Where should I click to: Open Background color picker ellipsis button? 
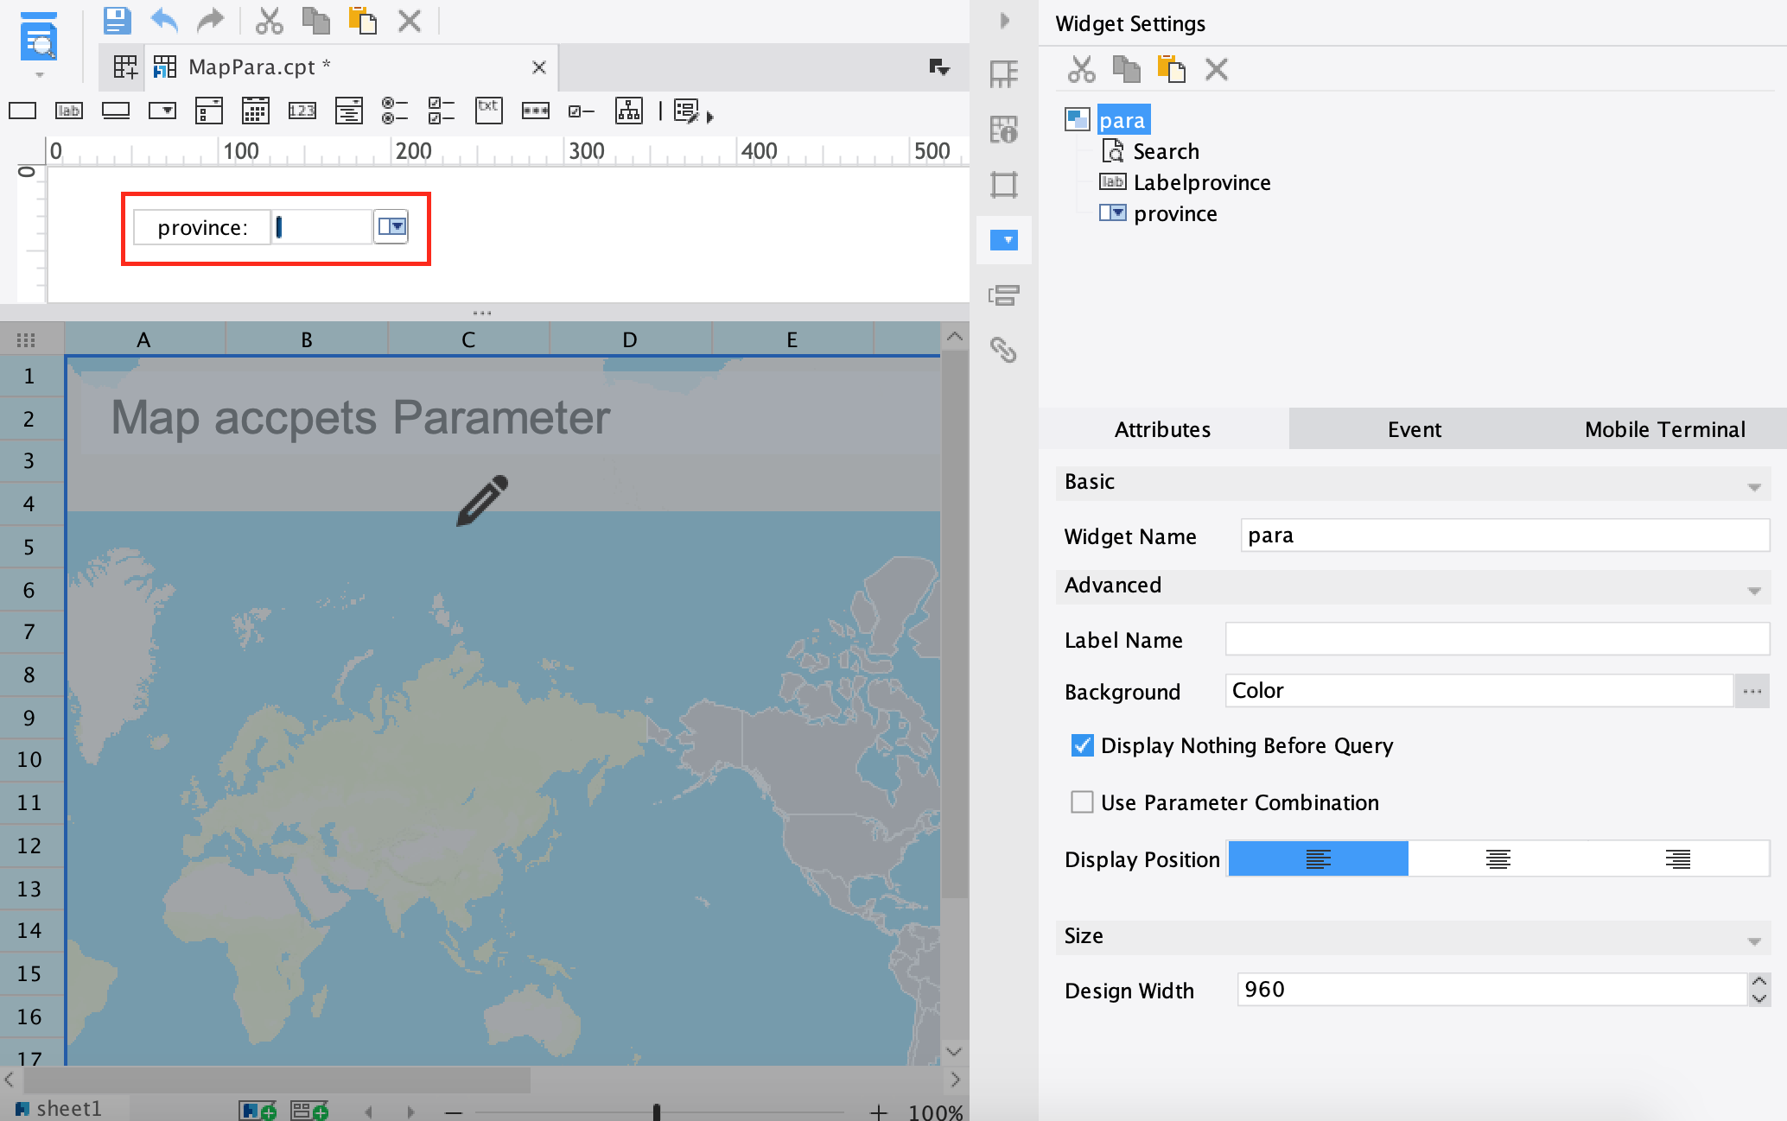[x=1752, y=691]
